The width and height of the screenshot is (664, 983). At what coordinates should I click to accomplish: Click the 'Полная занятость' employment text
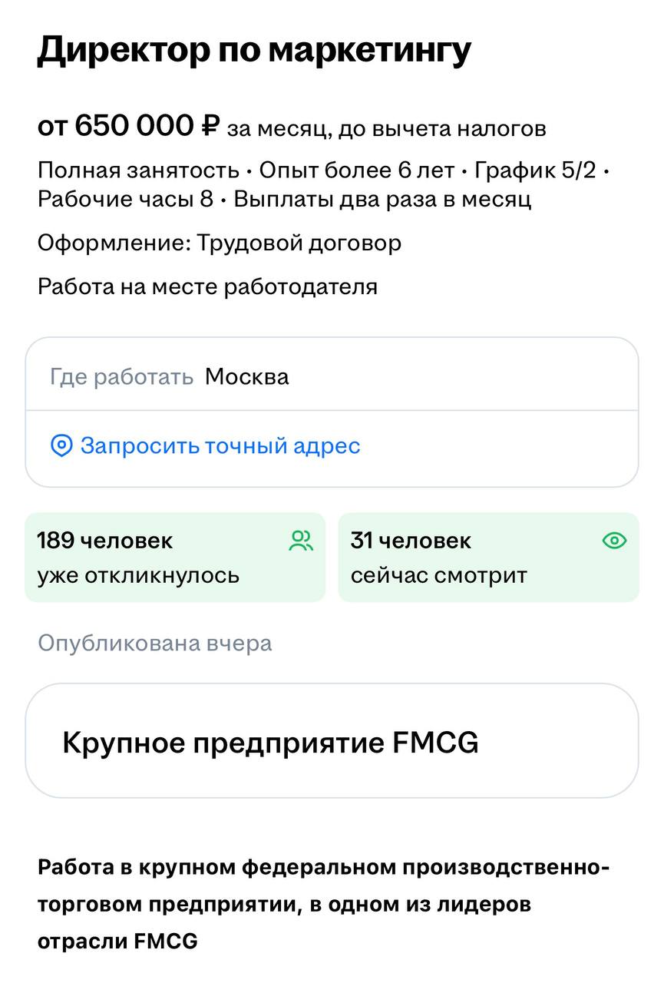point(138,170)
